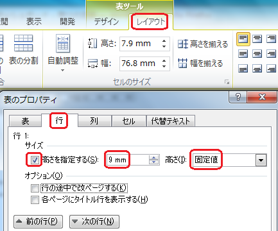
Task: Click the row height icon beside 高さ
Action: 92,44
